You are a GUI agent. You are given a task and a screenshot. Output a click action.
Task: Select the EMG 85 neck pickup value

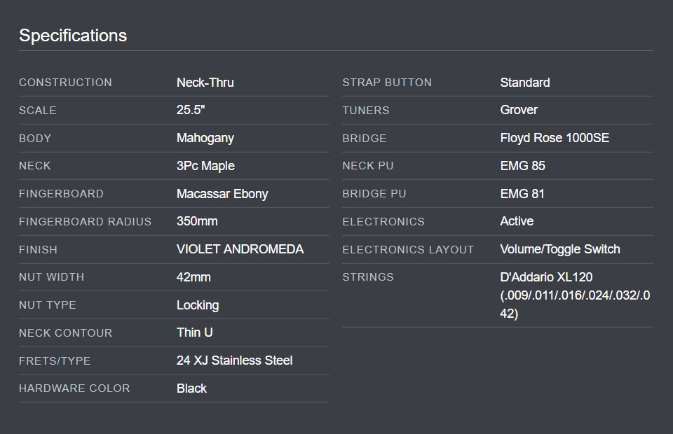pyautogui.click(x=522, y=166)
